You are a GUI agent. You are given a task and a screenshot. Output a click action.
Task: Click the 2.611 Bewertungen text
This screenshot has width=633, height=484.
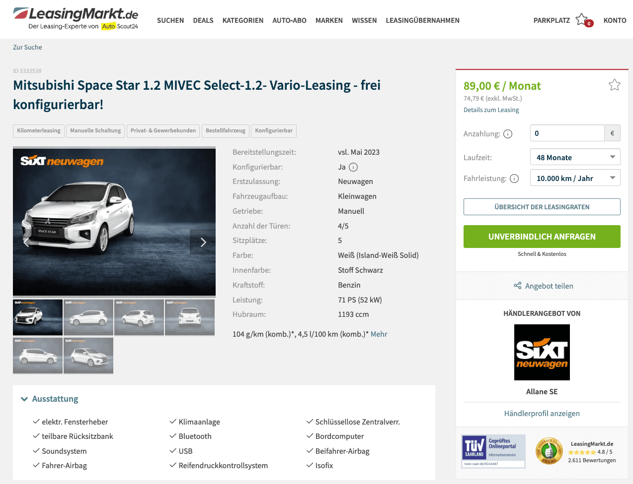592,460
